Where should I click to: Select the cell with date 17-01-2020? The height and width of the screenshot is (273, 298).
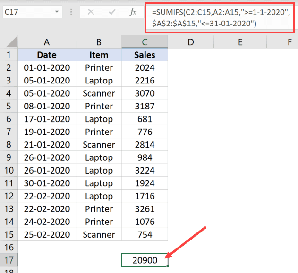(x=47, y=119)
